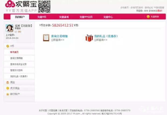This screenshot has height=115, width=167.
Task: Open the 欢聚招聘 footer link
Action: [53, 110]
